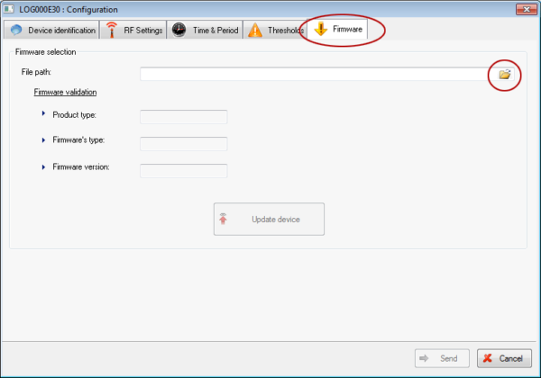The height and width of the screenshot is (378, 541).
Task: Click the folder browse icon for file path
Action: pyautogui.click(x=505, y=75)
